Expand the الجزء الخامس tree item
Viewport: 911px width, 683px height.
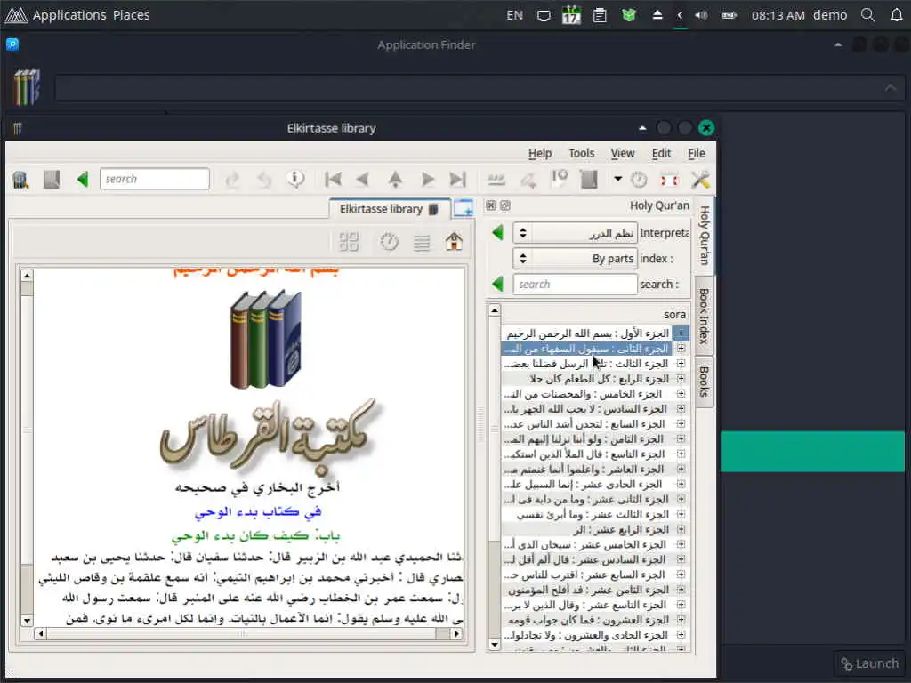[x=681, y=394]
